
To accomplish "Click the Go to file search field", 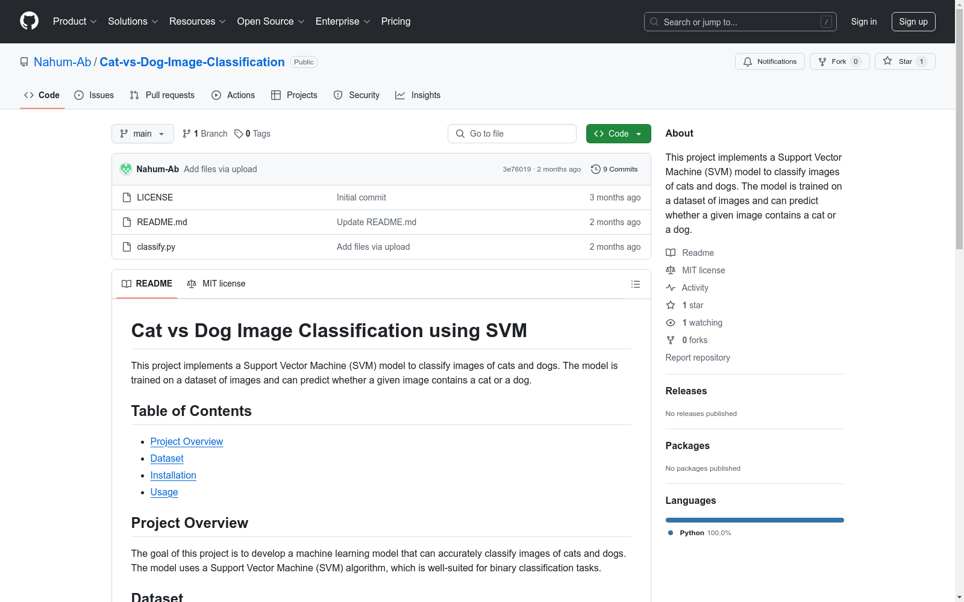I will (512, 134).
